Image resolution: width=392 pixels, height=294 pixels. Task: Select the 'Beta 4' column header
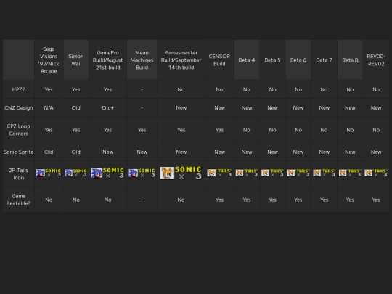[247, 60]
